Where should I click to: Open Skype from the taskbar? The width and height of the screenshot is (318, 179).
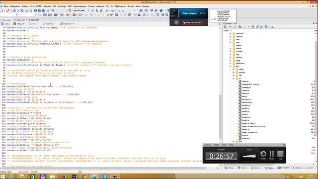click(x=105, y=177)
